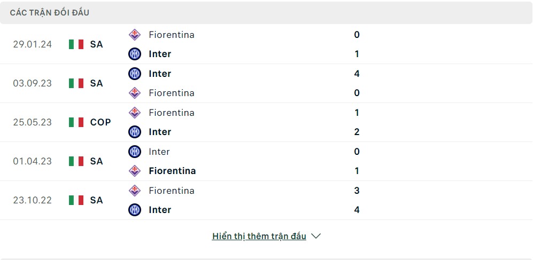Image resolution: width=533 pixels, height=260 pixels.
Task: Click score 4 for Inter on 23.10.22
Action: tap(357, 210)
